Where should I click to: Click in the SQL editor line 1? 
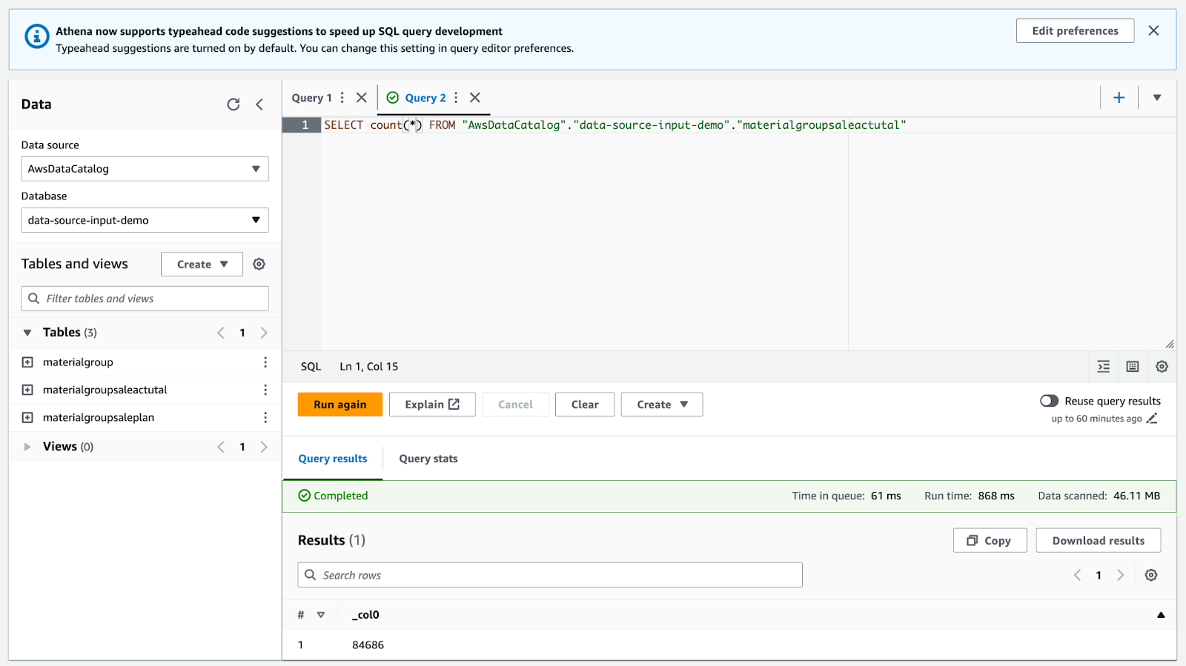point(749,125)
